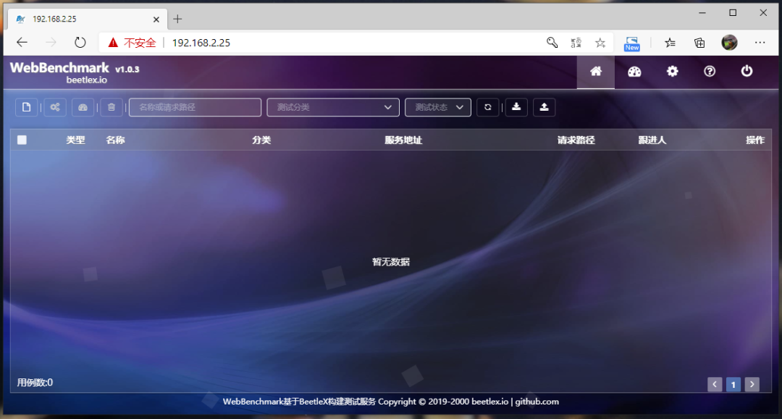Open settings gear in WebBenchmark header
The height and width of the screenshot is (419, 782).
coord(672,71)
